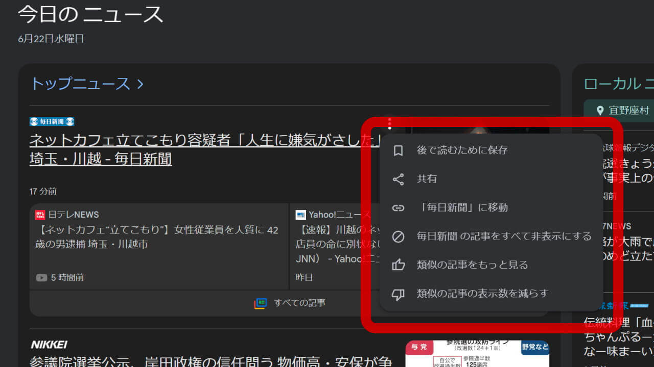Click the bookmark icon for saving the article
The height and width of the screenshot is (367, 654).
(399, 149)
